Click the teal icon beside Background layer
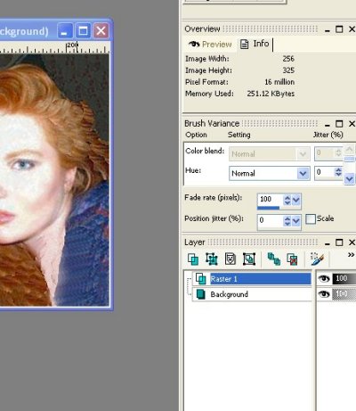The image size is (356, 411). [201, 294]
